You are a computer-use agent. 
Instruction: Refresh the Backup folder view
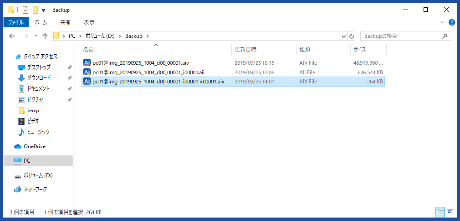click(351, 36)
